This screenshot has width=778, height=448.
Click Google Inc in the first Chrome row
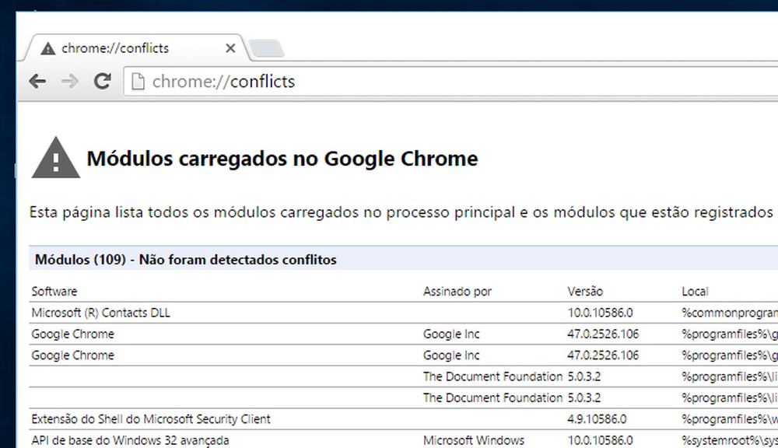click(x=451, y=334)
